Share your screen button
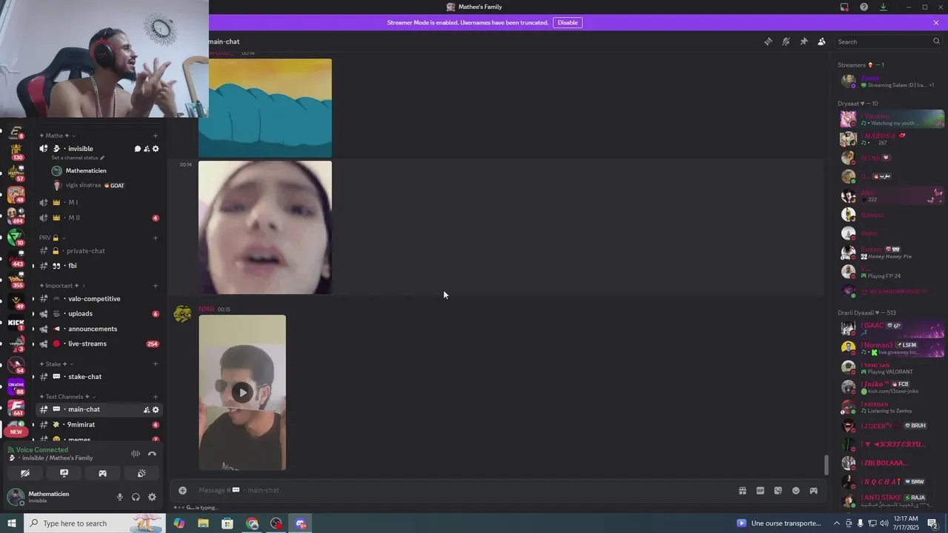Image resolution: width=948 pixels, height=533 pixels. pos(64,473)
